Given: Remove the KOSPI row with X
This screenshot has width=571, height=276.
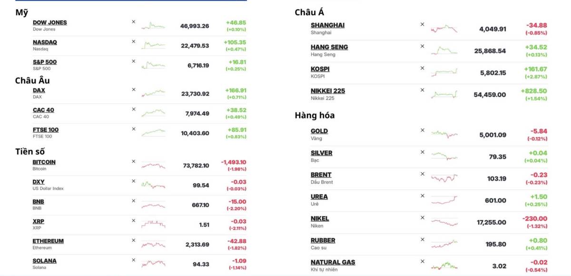Looking at the screenshot, I should [x=422, y=68].
